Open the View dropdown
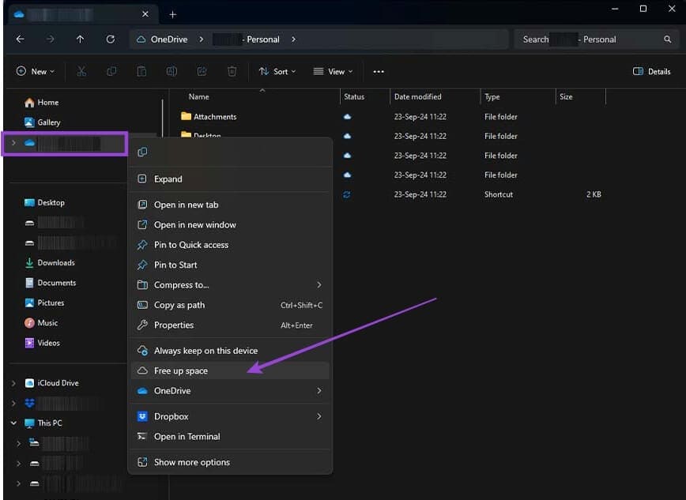686x500 pixels. 333,71
